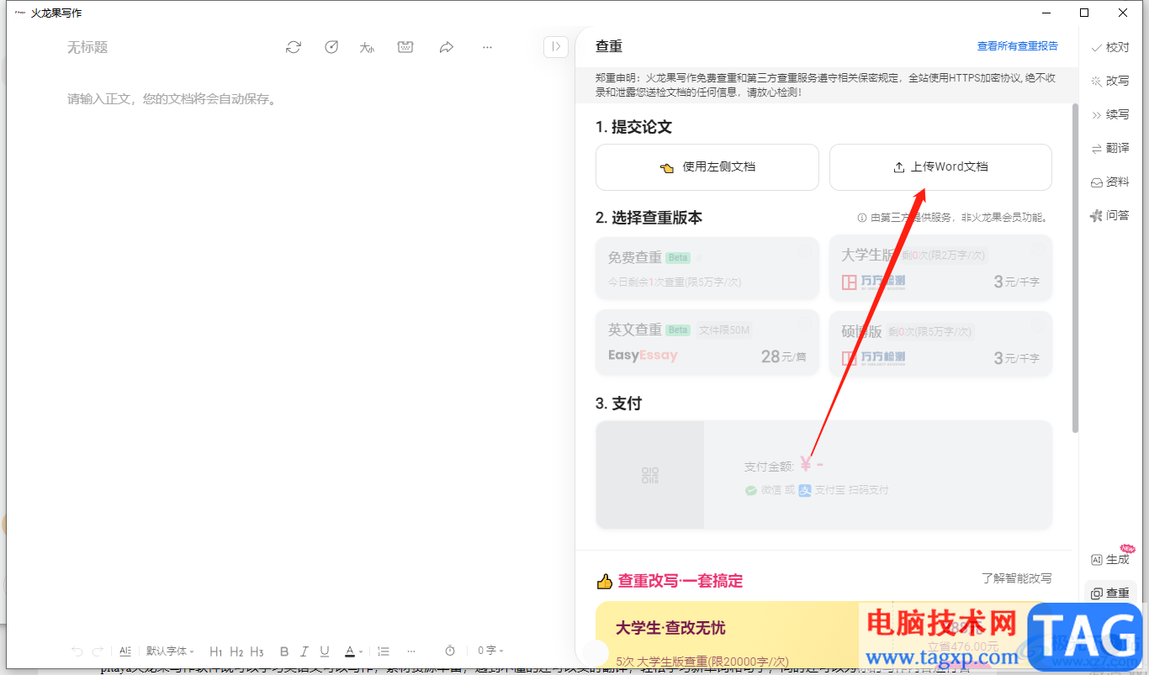The width and height of the screenshot is (1149, 675).
Task: Click the '查重改写·一套搞定' heading
Action: [x=680, y=581]
